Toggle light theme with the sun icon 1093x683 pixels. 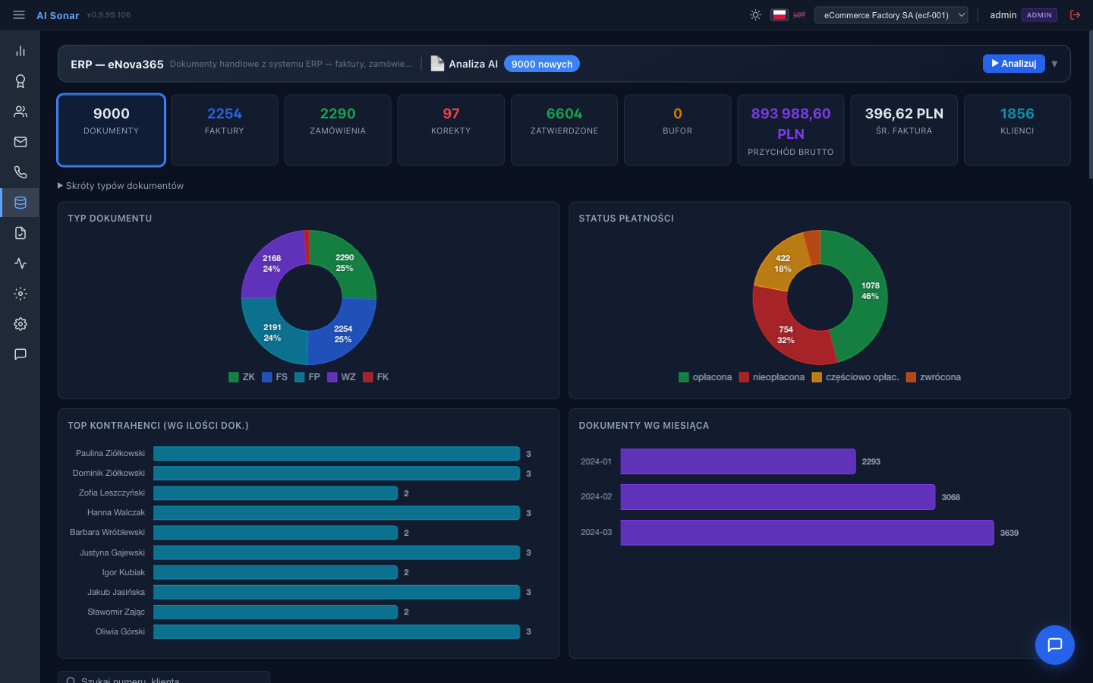tap(755, 14)
